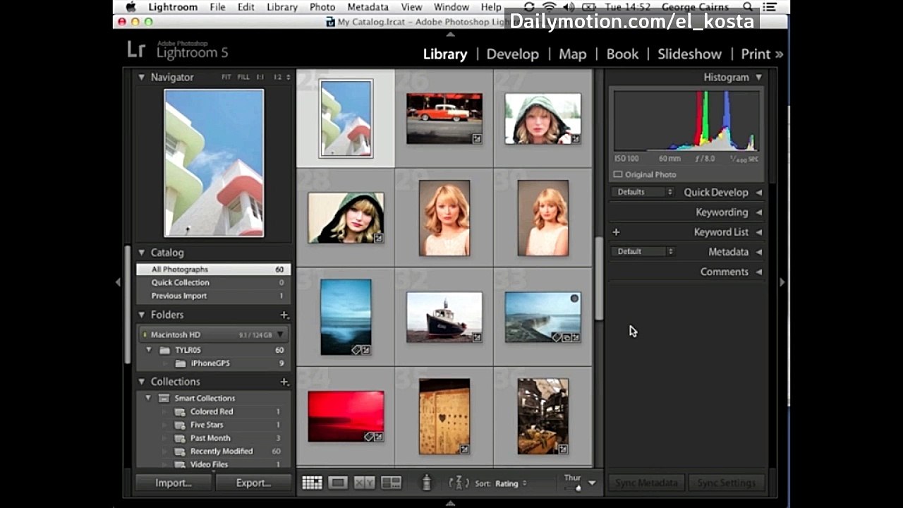This screenshot has height=508, width=903.
Task: Open the Photo menu
Action: (322, 7)
